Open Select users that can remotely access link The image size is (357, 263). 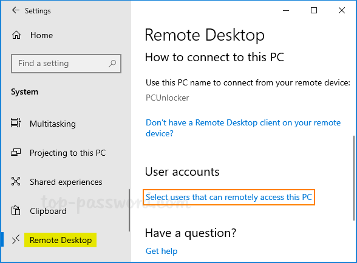pos(229,197)
